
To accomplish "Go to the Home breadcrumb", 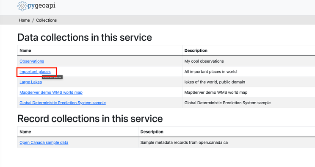I will 24,20.
